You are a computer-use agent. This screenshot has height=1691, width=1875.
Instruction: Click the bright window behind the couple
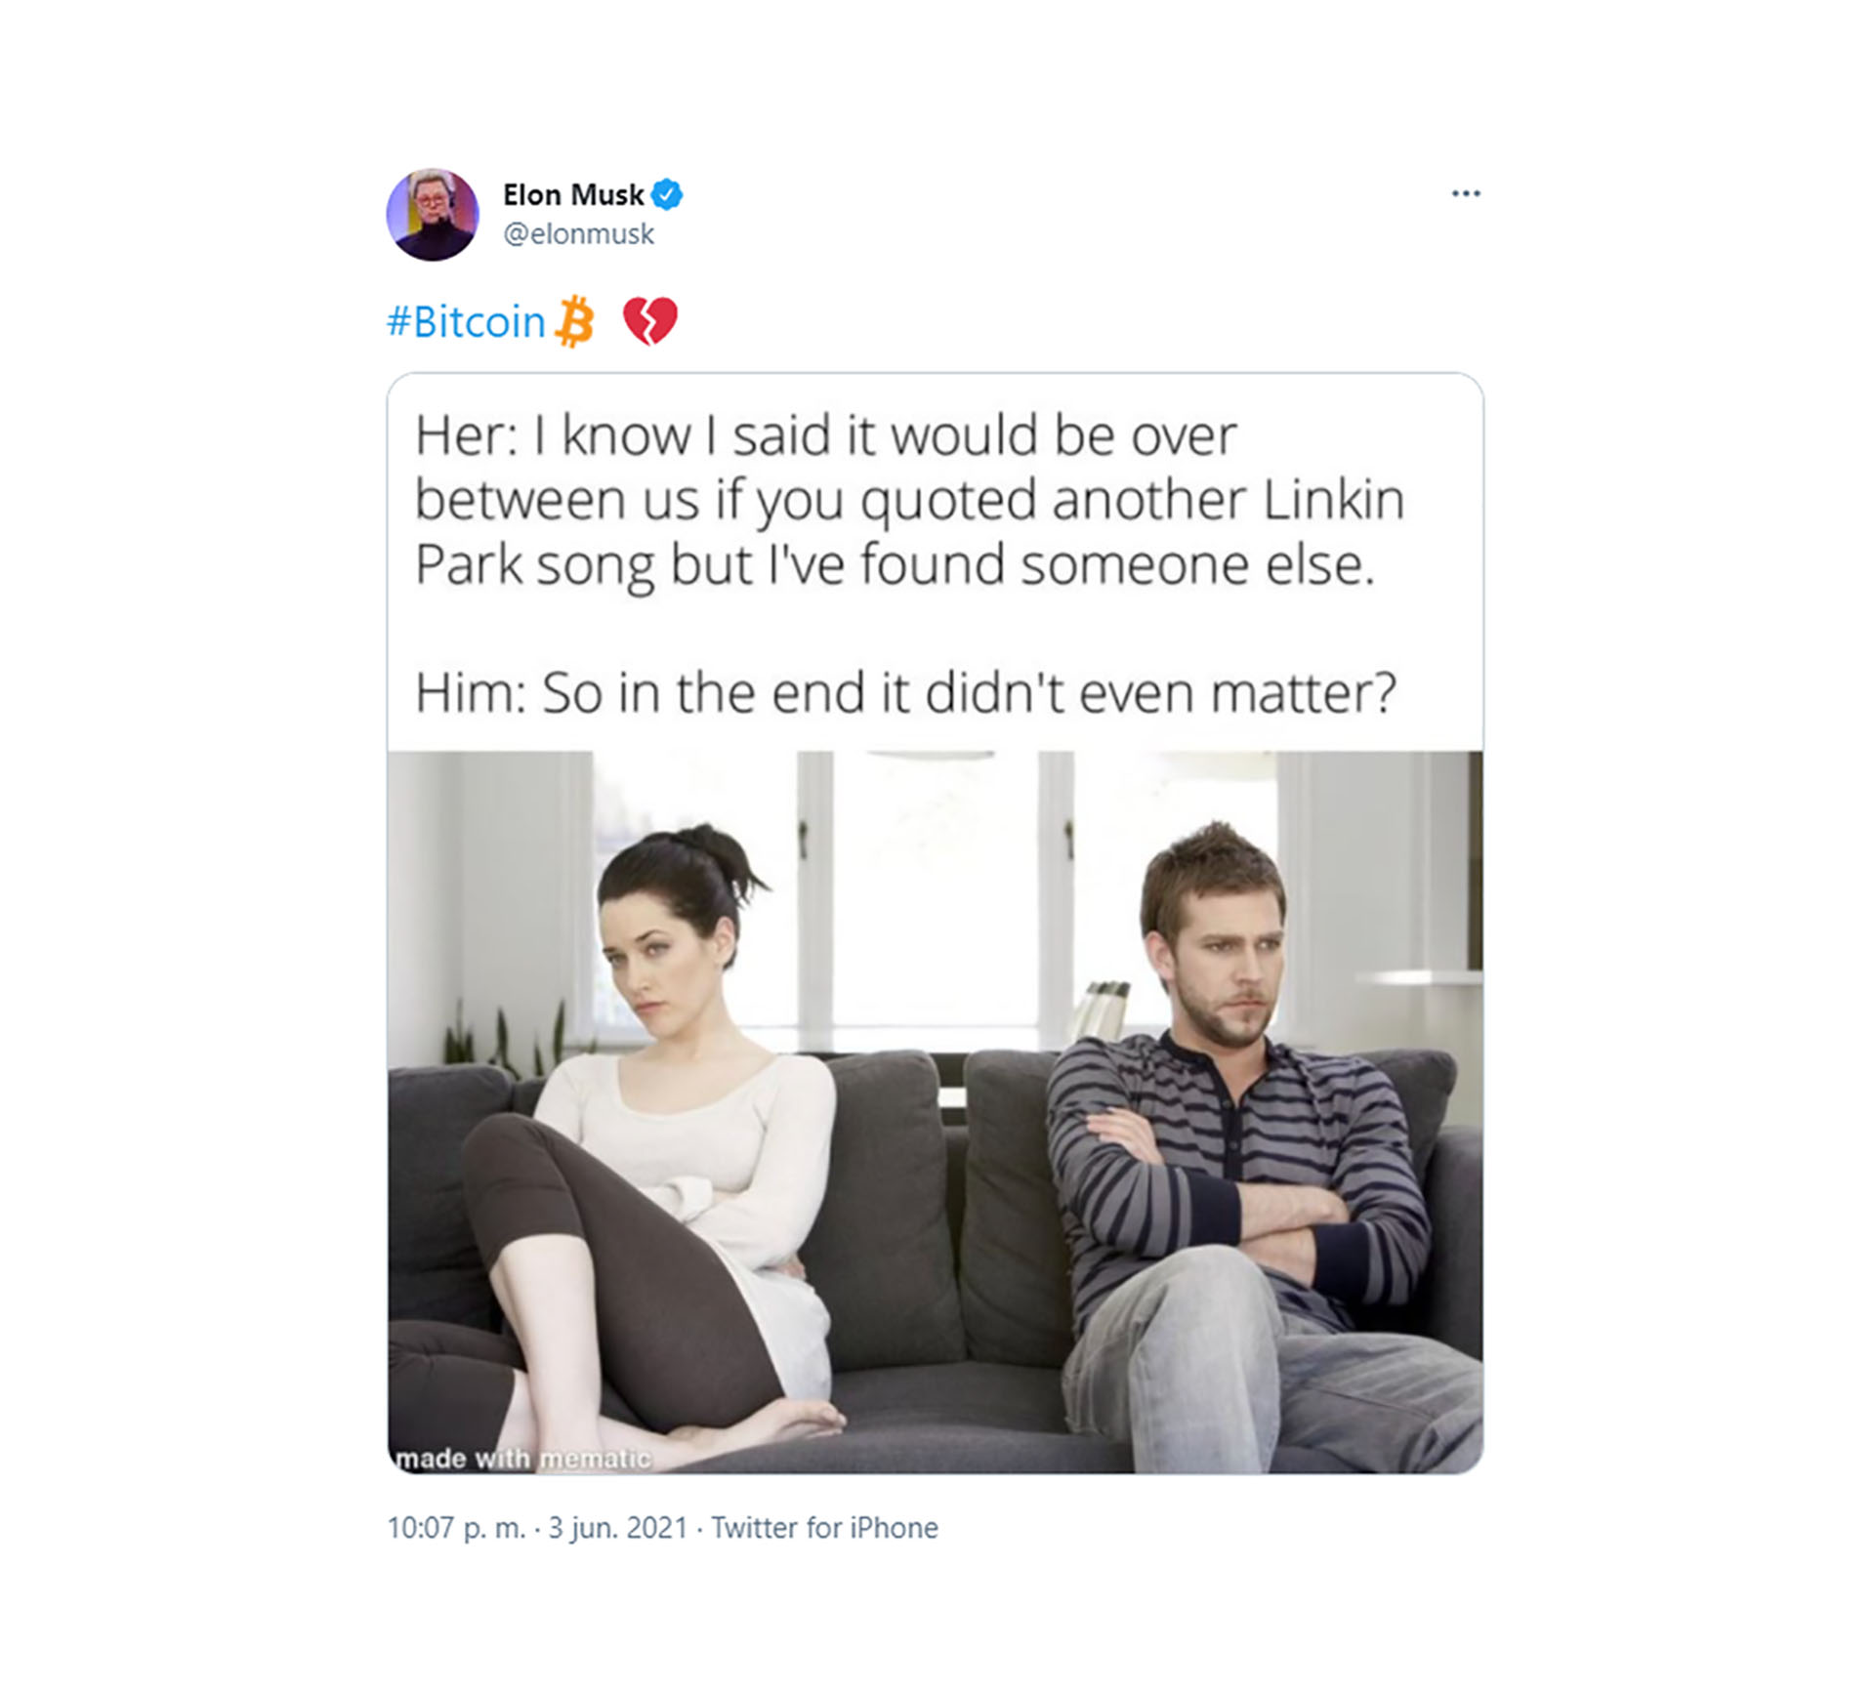[935, 888]
